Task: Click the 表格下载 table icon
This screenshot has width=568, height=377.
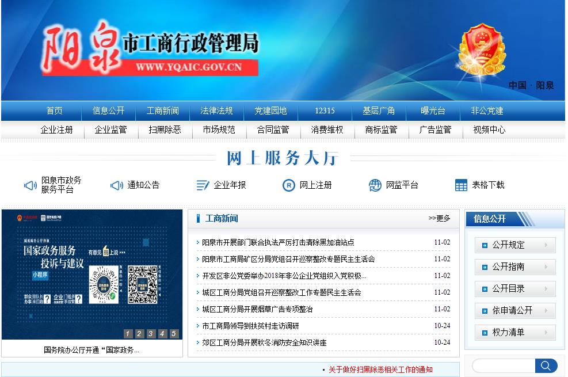Action: [460, 185]
